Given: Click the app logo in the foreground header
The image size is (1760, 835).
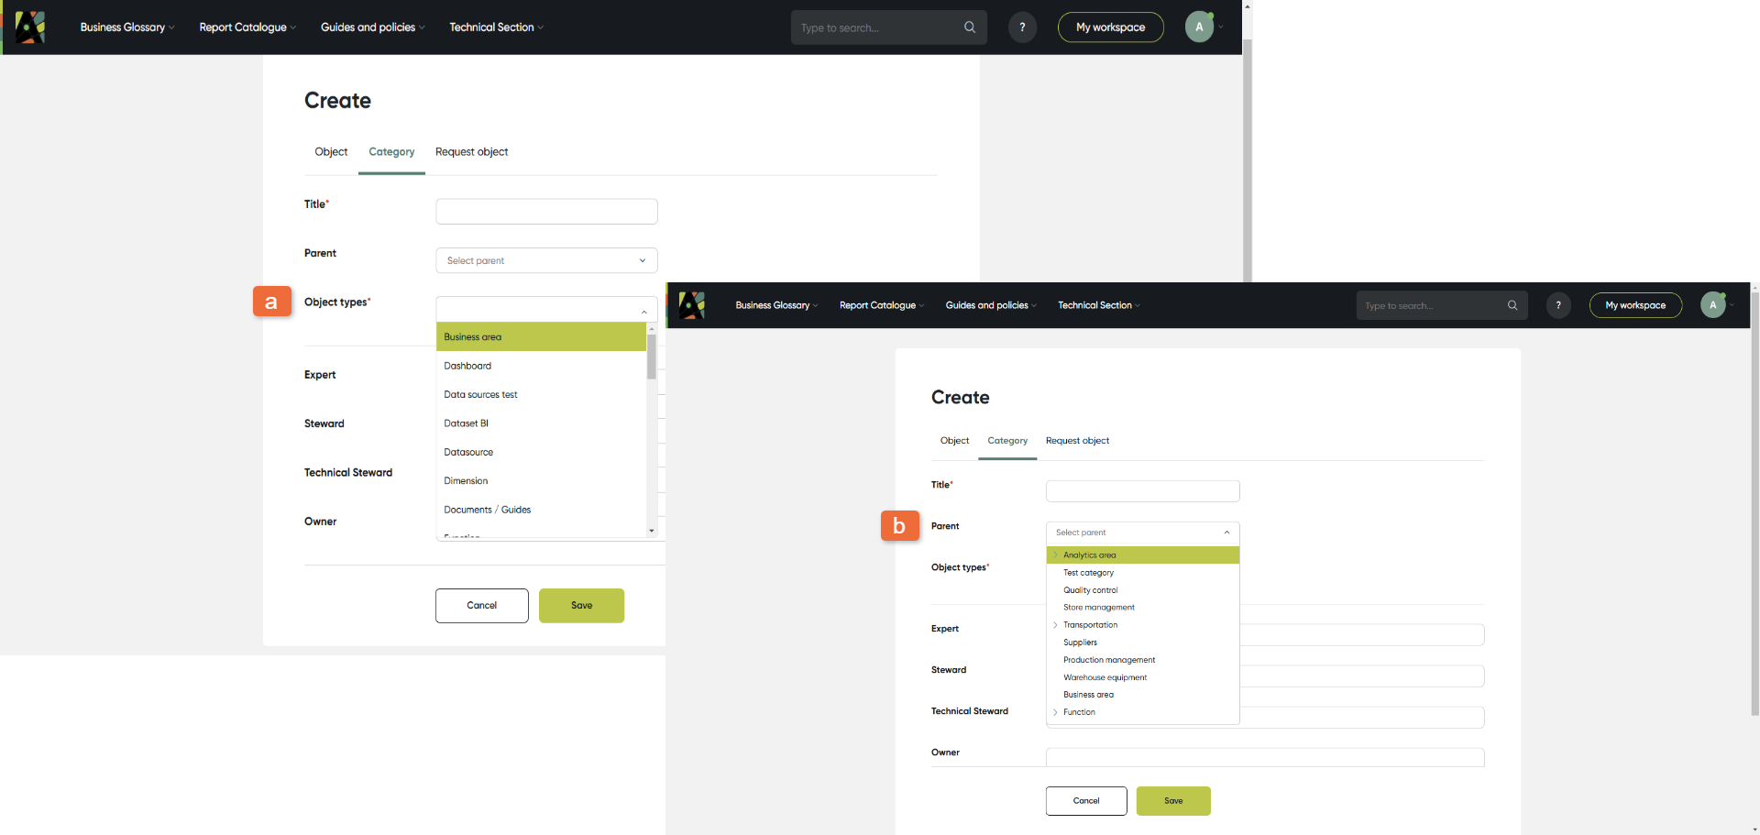Looking at the screenshot, I should point(692,305).
